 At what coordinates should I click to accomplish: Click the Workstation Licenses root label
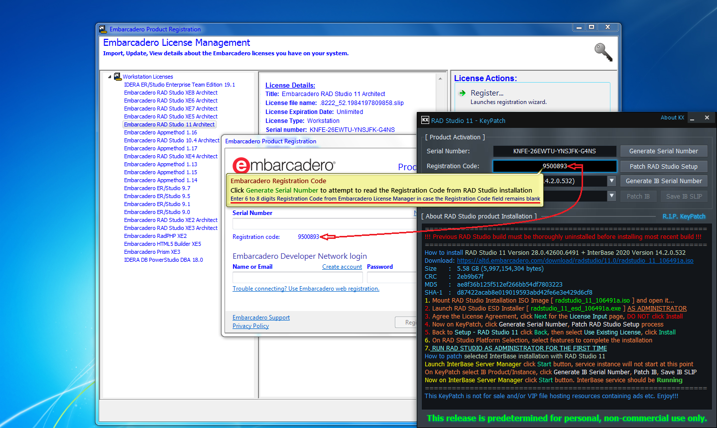point(148,77)
